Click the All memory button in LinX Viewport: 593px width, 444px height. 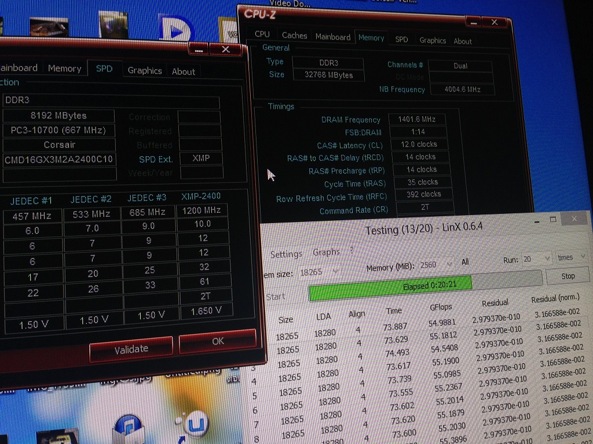[465, 262]
